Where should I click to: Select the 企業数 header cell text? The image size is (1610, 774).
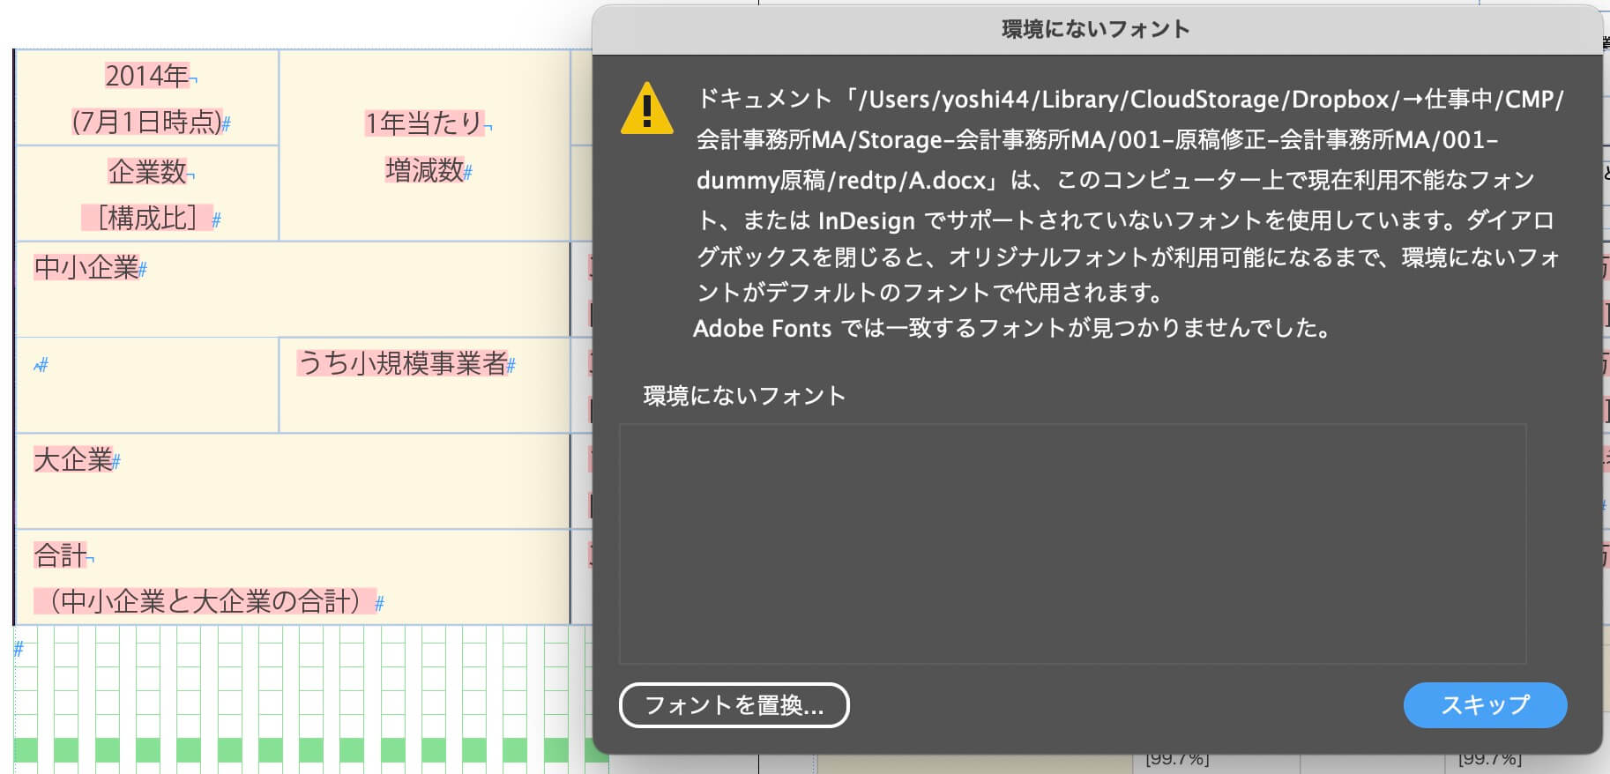[x=146, y=171]
